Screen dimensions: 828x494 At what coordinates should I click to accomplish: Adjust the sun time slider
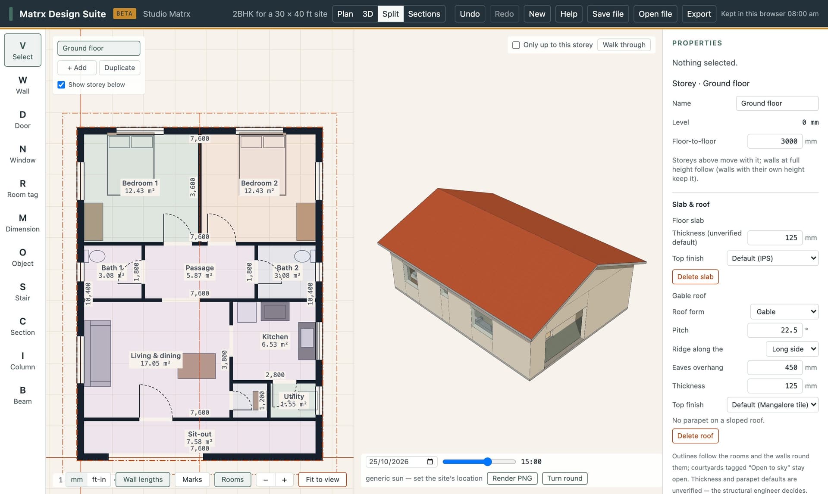click(x=479, y=462)
